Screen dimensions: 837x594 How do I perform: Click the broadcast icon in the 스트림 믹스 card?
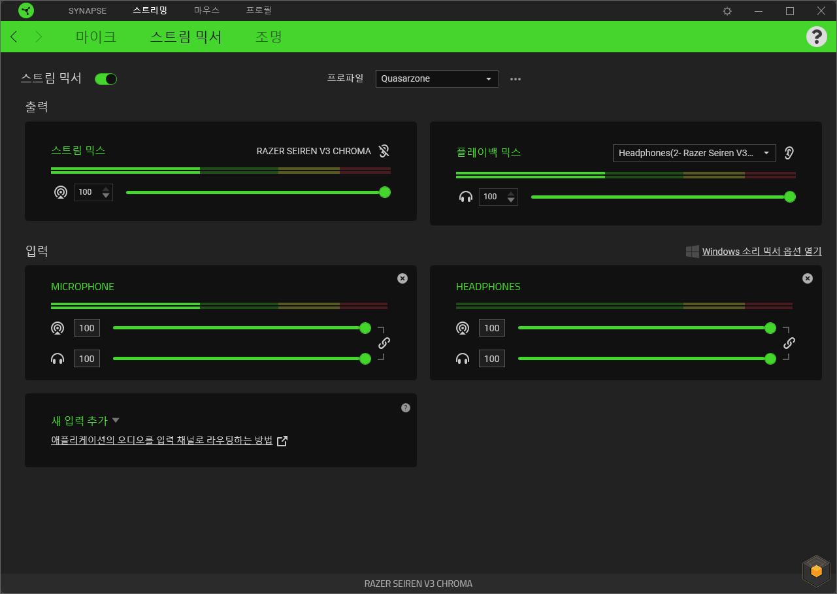(61, 193)
